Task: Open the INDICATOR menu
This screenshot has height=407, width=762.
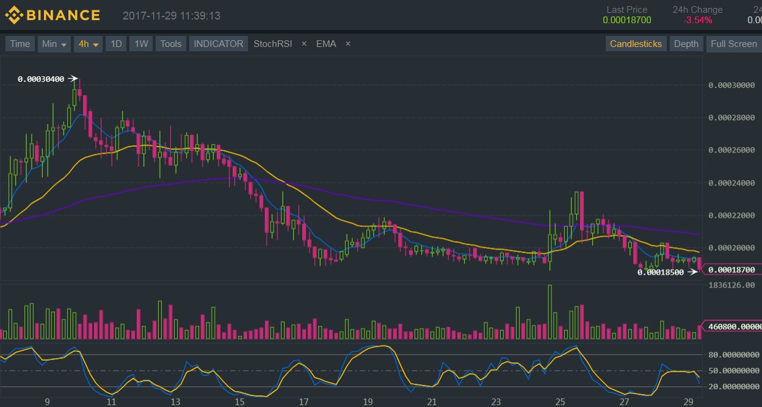Action: 219,44
